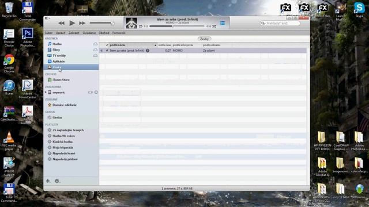The width and height of the screenshot is (369, 207).
Task: Sort by the podľa interpreta column
Action: click(x=187, y=45)
